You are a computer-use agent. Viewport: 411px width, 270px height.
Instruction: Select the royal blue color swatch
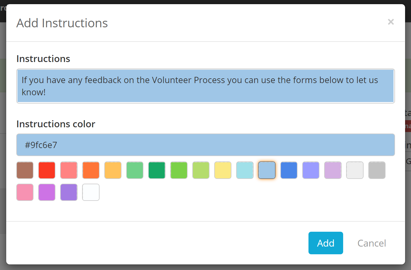point(289,170)
